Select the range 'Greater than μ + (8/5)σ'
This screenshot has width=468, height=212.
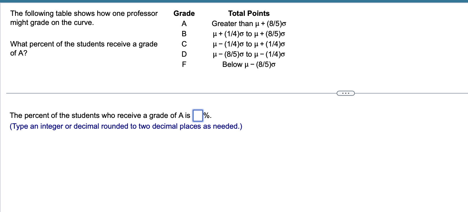[x=249, y=24]
